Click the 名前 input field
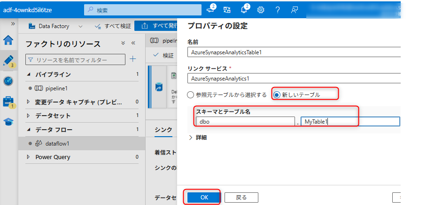427x205 pixels. click(294, 52)
